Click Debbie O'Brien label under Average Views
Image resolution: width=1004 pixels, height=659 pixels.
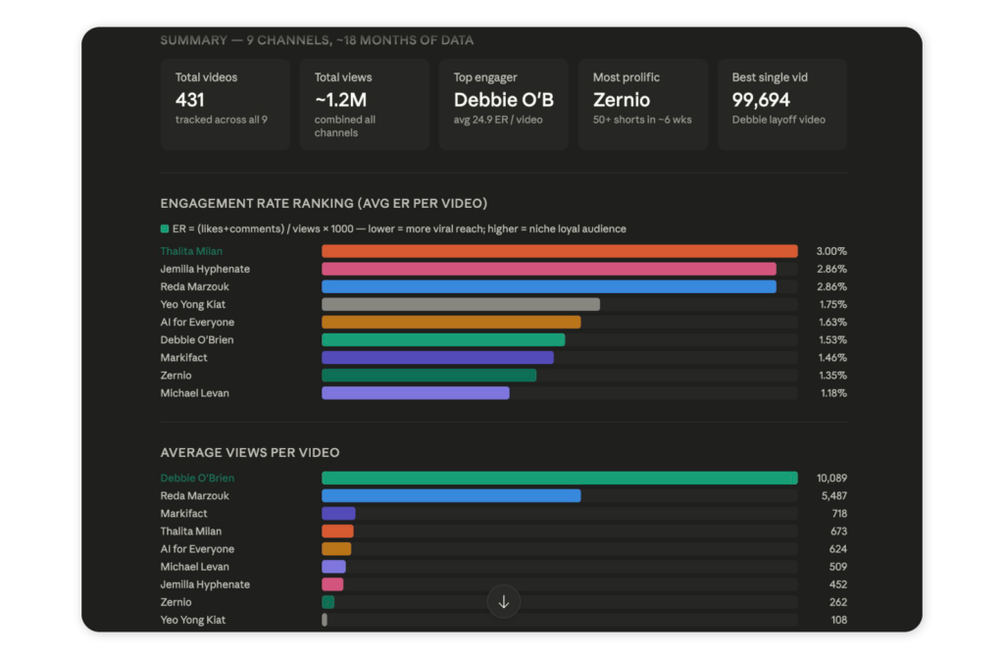197,478
